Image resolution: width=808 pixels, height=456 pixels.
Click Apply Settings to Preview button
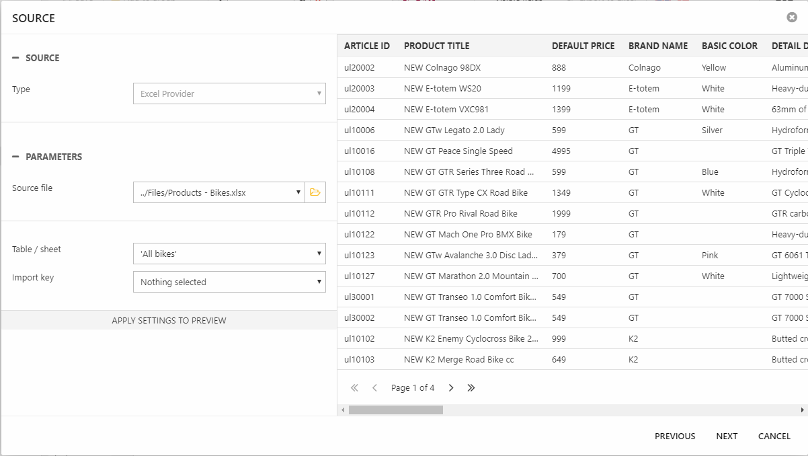(x=169, y=320)
